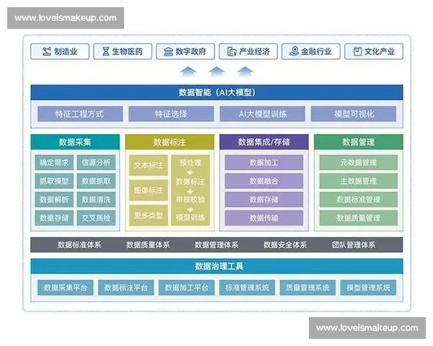Select the 交叉质检 cell
The image size is (433, 346).
(96, 218)
